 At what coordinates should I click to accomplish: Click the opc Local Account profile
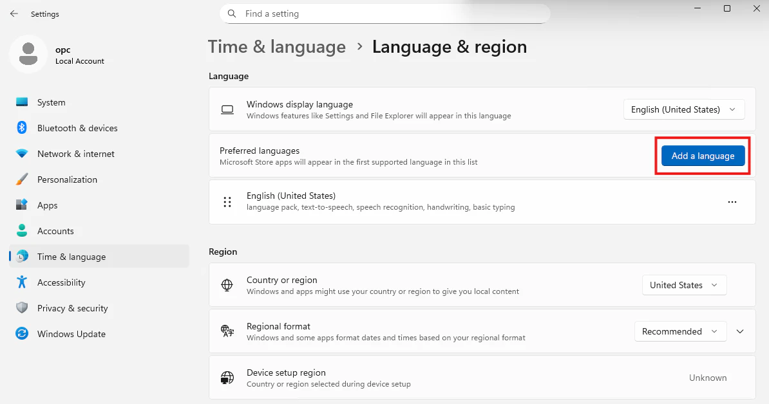(x=58, y=54)
